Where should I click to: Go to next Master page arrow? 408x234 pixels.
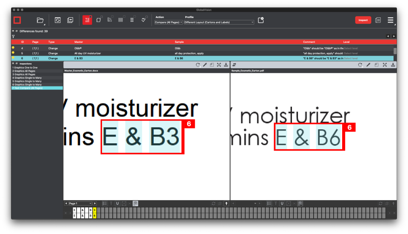(x=95, y=203)
